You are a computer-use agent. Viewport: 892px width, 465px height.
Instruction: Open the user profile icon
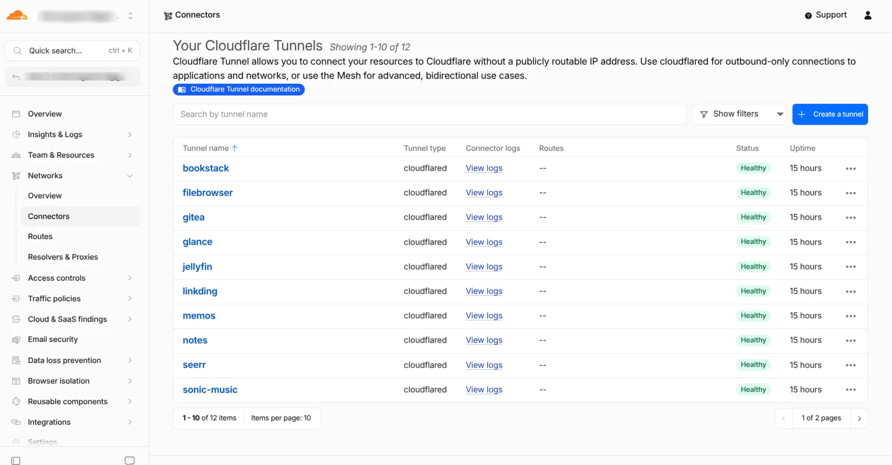click(868, 16)
